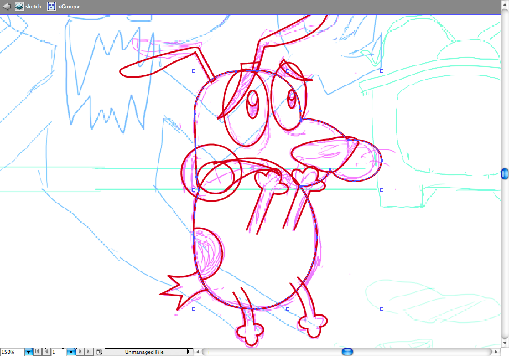
Task: Click the Version Cue status icon
Action: coord(100,352)
